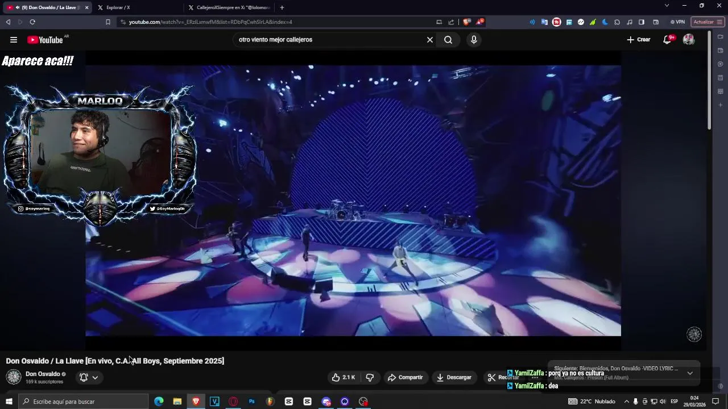
Task: Open the 22°C Nublado weather widget
Action: point(592,402)
